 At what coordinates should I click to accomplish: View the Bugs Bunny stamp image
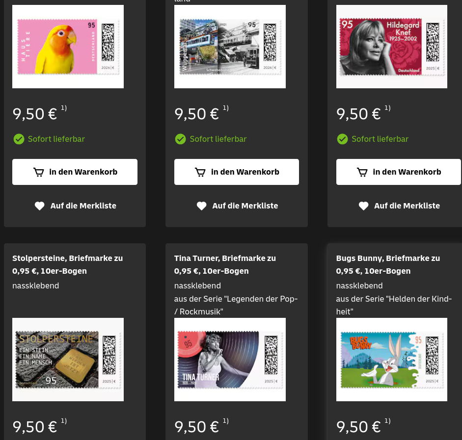tap(392, 360)
